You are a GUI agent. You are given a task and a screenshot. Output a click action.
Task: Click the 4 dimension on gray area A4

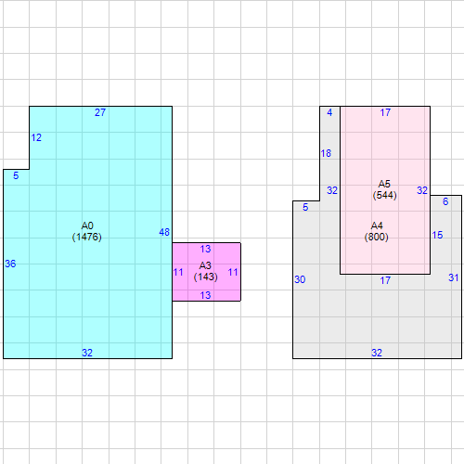click(329, 112)
